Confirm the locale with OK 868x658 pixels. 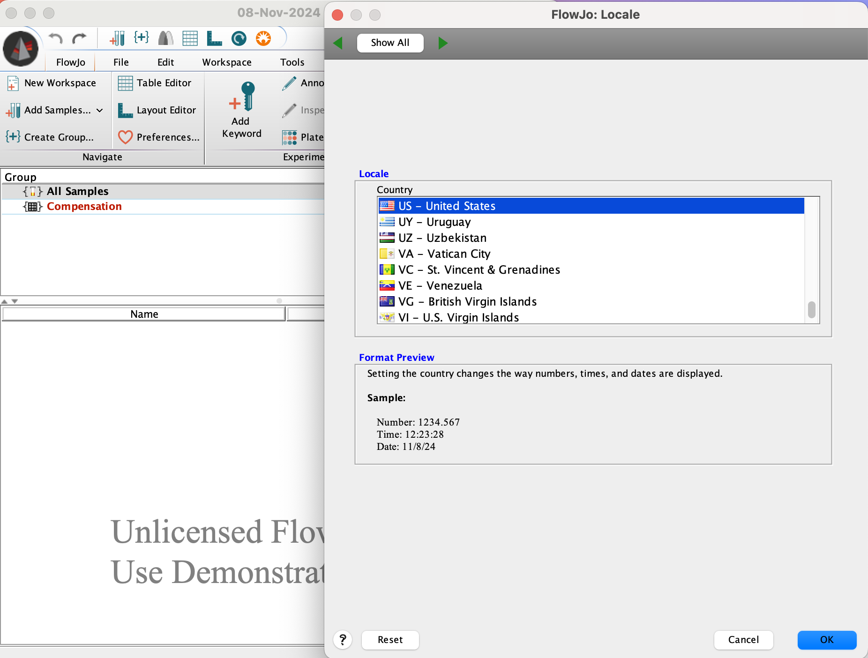827,640
